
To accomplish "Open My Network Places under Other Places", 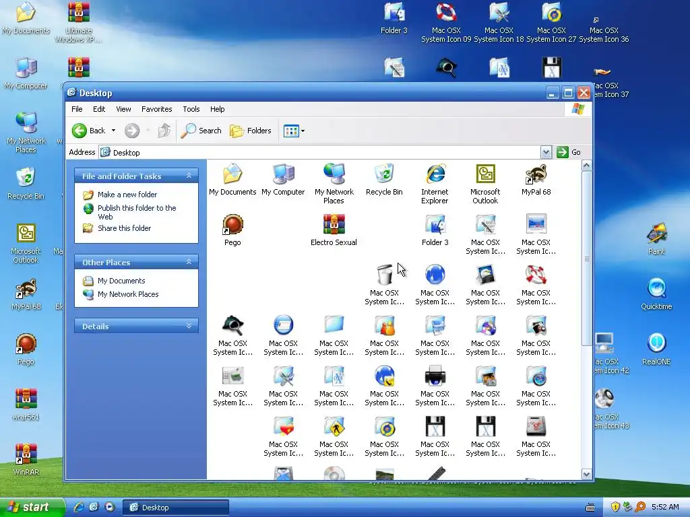I will pyautogui.click(x=128, y=294).
